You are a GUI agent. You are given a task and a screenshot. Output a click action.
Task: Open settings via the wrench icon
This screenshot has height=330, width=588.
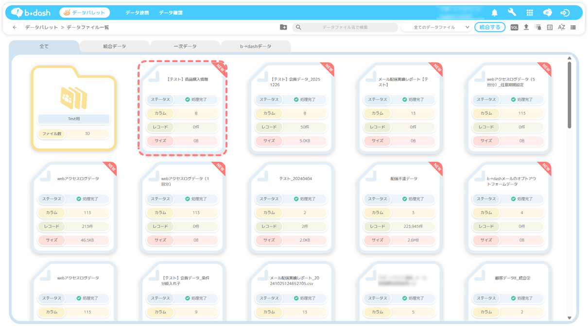tap(512, 13)
